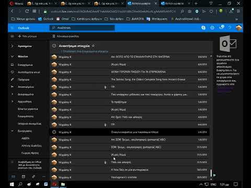This screenshot has width=251, height=188.
Task: Open Windows taskbar search
Action: (x=20, y=184)
